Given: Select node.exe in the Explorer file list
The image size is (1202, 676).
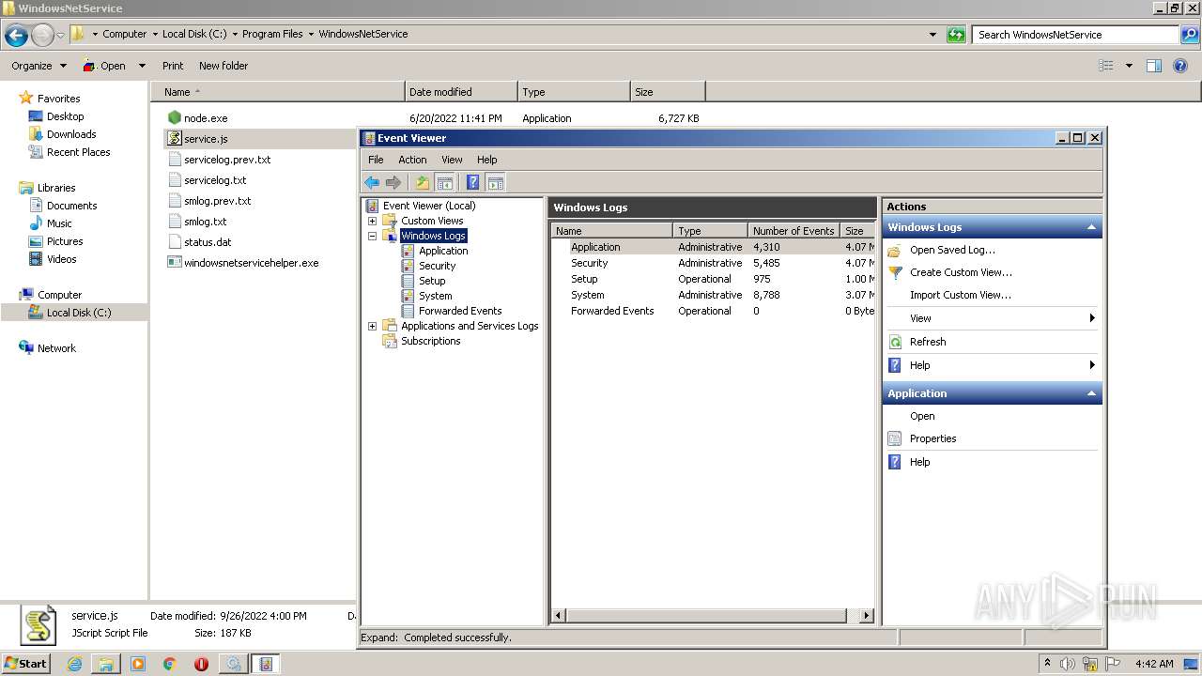Looking at the screenshot, I should (206, 118).
